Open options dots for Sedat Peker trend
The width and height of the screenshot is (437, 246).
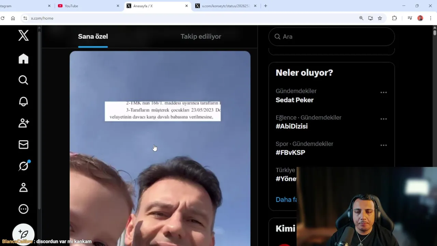click(384, 93)
